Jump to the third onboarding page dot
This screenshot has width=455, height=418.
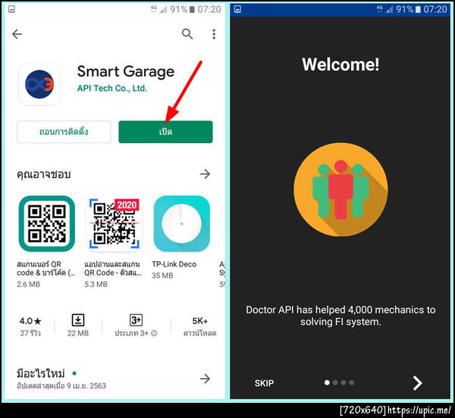coord(344,382)
